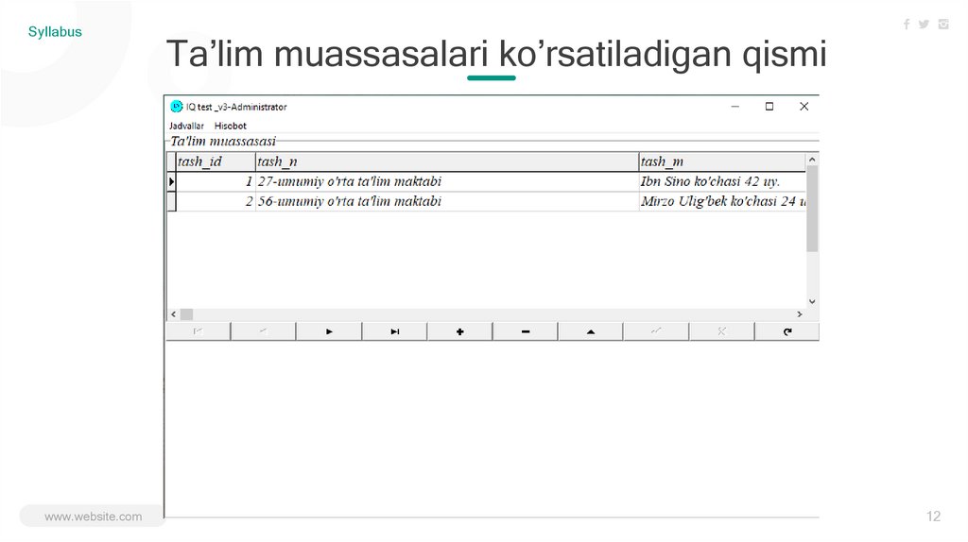Select cell Ibn Sino ko'chasi 42 uy
The width and height of the screenshot is (968, 542).
tap(722, 181)
